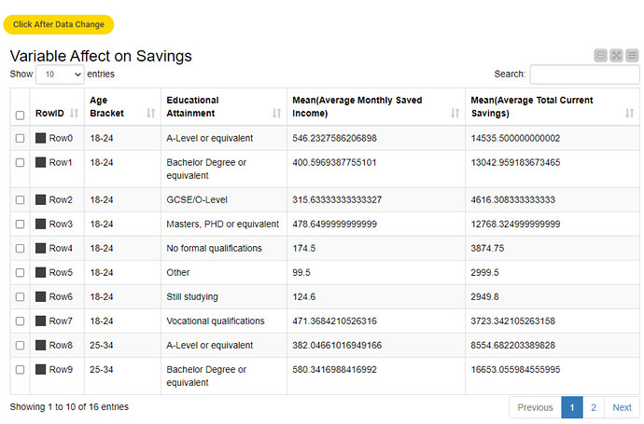Viewport: 644px width, 424px height.
Task: Click value 400.5969387755101
Action: click(x=334, y=162)
